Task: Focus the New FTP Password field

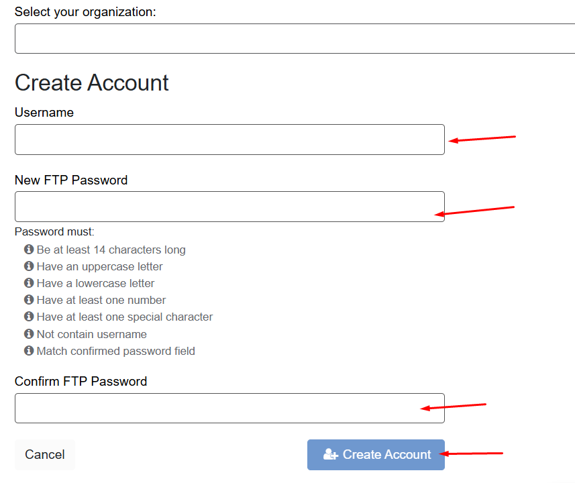Action: pos(229,207)
